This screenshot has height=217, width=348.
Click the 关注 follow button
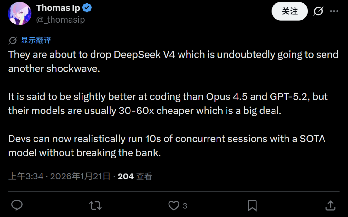pyautogui.click(x=289, y=11)
